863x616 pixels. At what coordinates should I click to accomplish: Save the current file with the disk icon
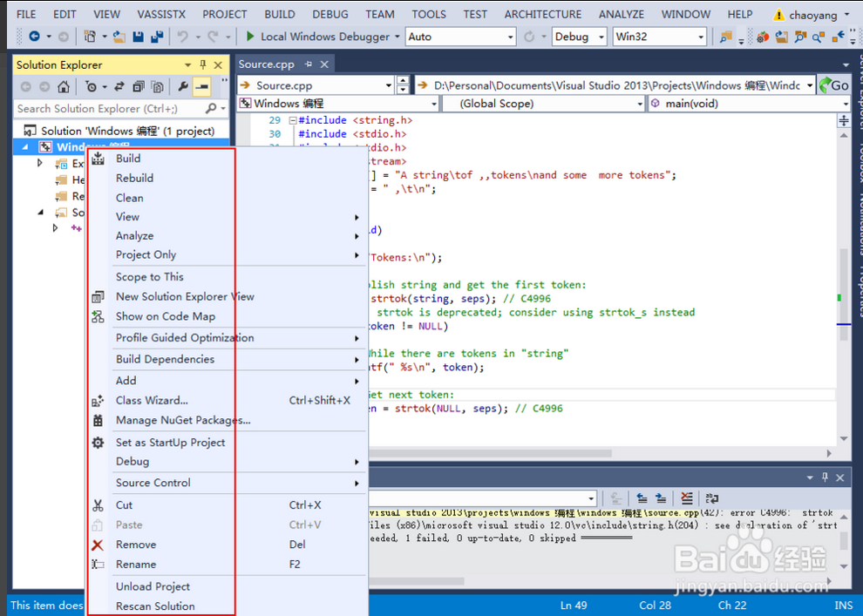click(138, 37)
